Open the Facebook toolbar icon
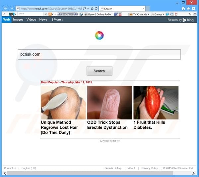This screenshot has width=199, height=177. click(116, 14)
